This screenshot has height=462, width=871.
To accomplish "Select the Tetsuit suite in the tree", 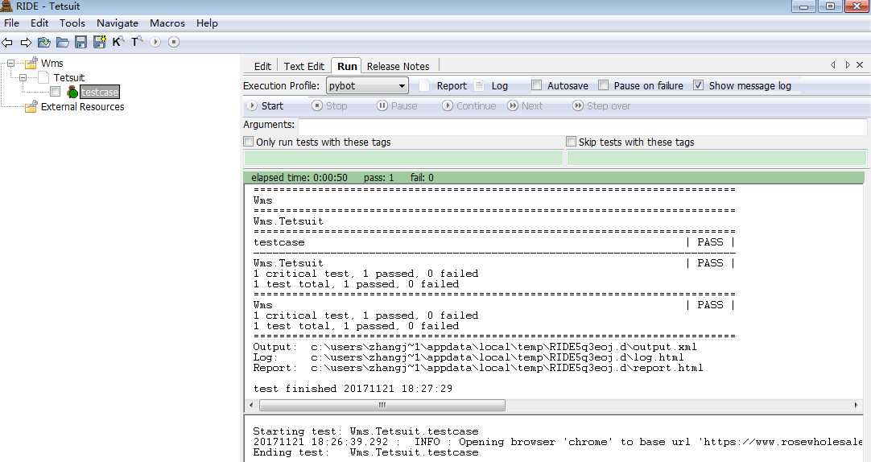I will point(69,78).
